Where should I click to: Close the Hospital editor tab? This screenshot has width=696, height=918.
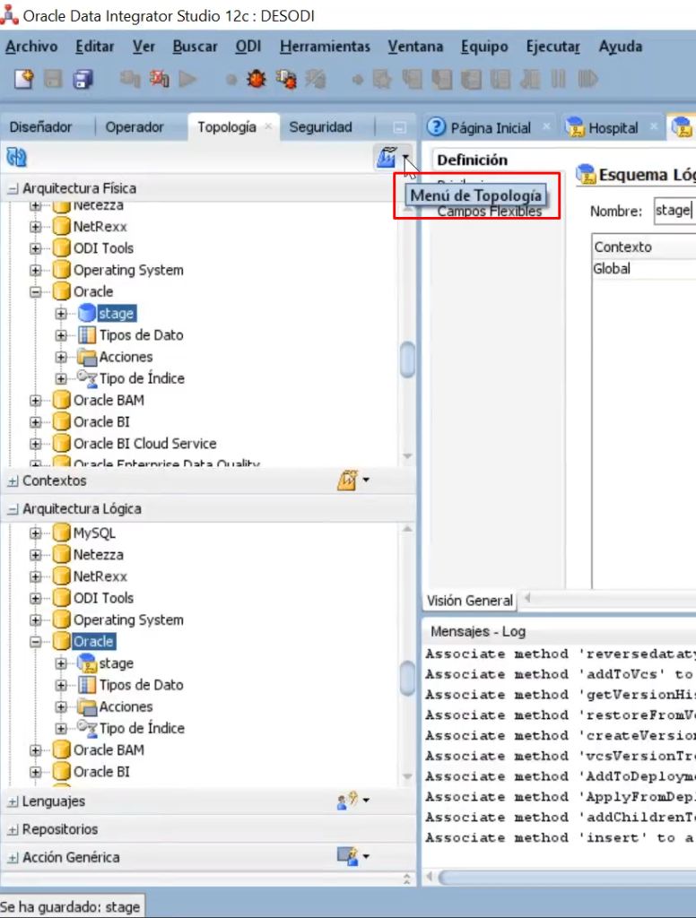pos(654,126)
